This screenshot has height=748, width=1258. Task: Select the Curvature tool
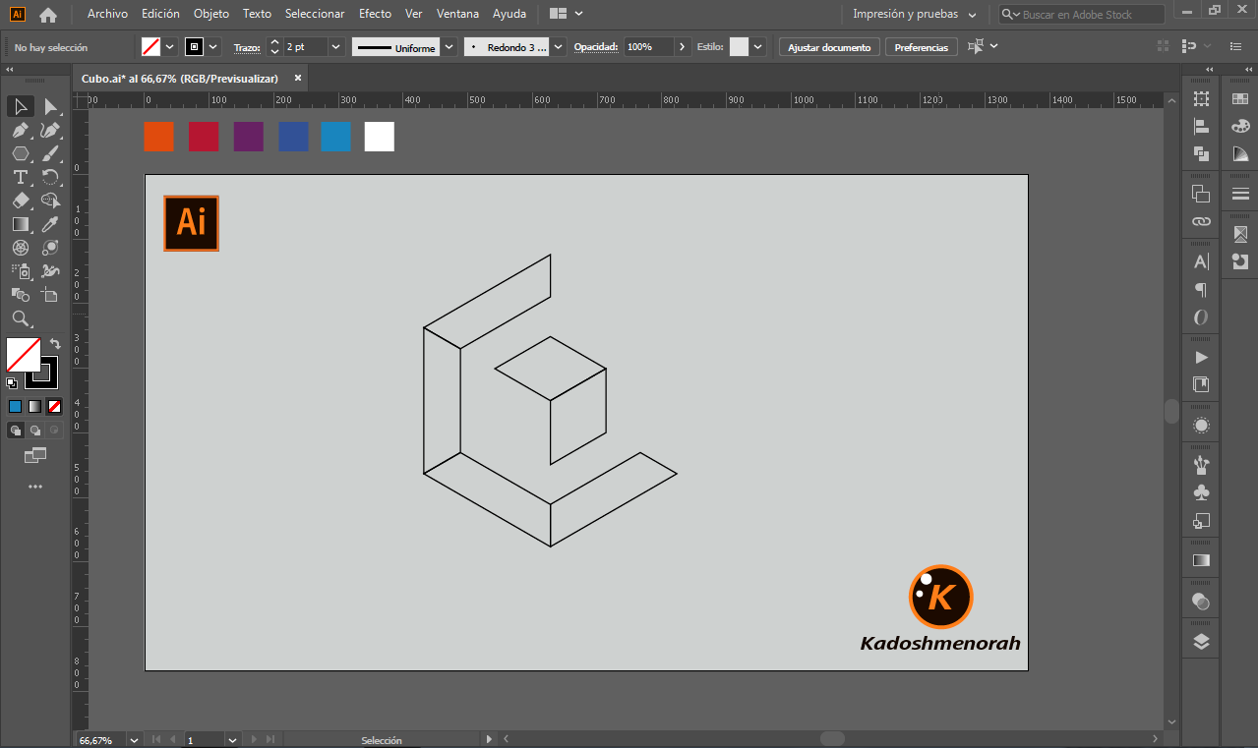point(50,130)
